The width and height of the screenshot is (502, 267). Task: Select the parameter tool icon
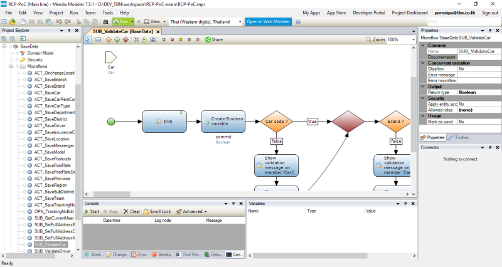(144, 39)
